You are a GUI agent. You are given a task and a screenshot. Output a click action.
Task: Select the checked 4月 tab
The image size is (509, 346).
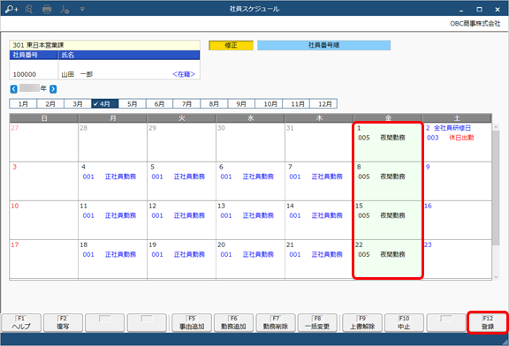pos(105,104)
